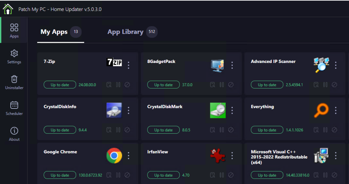Open the CrystalDiskMark three-dot options menu
Viewport: 349px width, 184px height.
click(232, 111)
